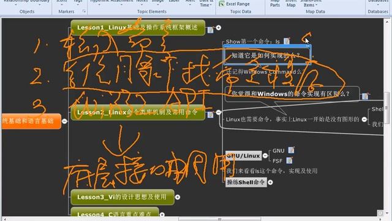Select partially visible Shel subtopic
The width and height of the screenshot is (392, 221).
click(x=377, y=109)
